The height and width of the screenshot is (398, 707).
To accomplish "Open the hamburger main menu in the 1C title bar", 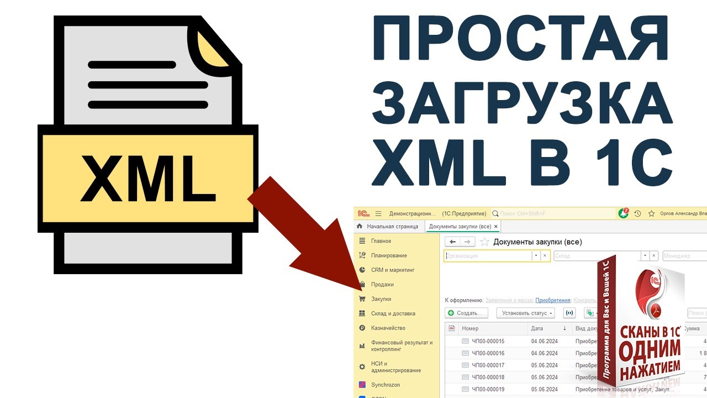I will pos(378,213).
